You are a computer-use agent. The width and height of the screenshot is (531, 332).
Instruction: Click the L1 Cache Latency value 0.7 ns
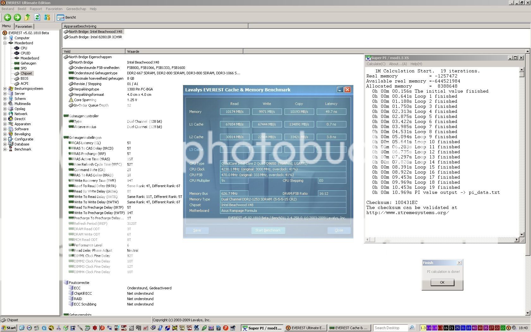pos(331,124)
